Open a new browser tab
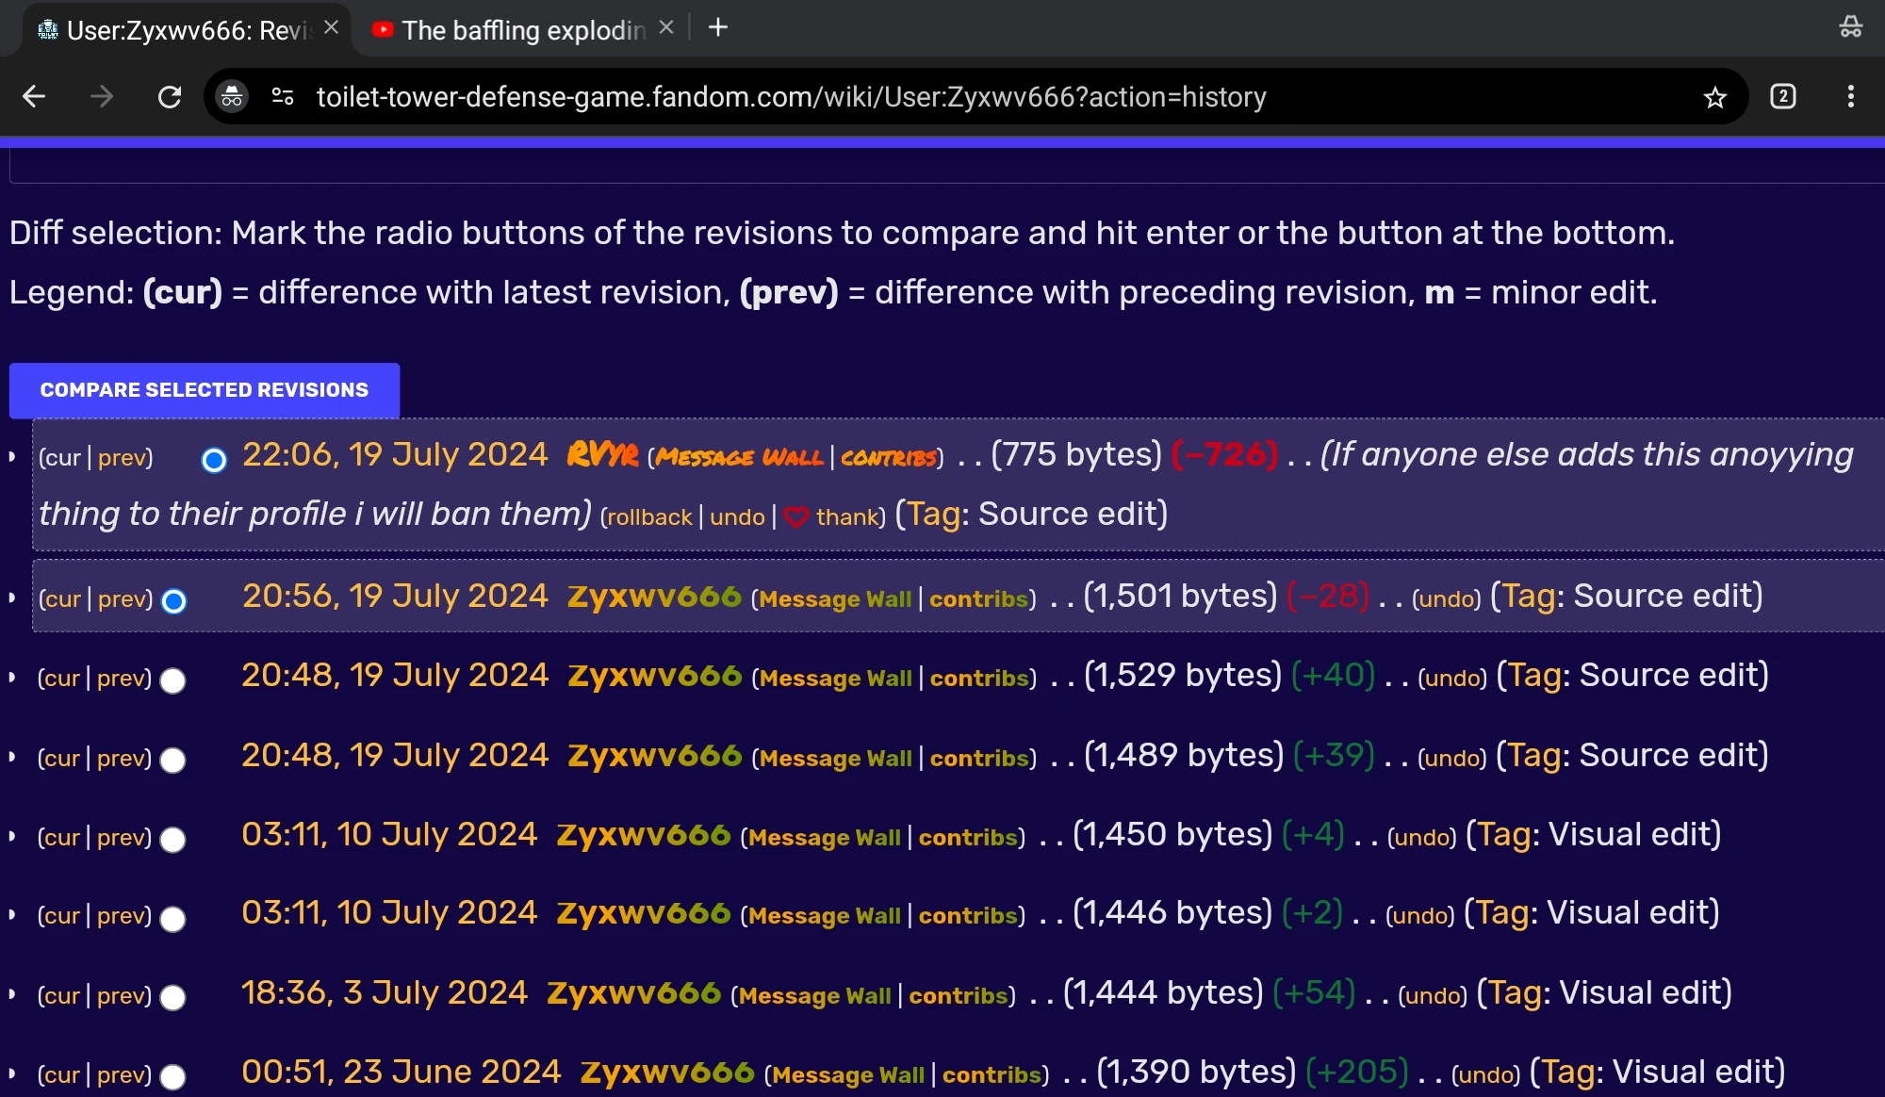This screenshot has height=1097, width=1885. pos(718,28)
